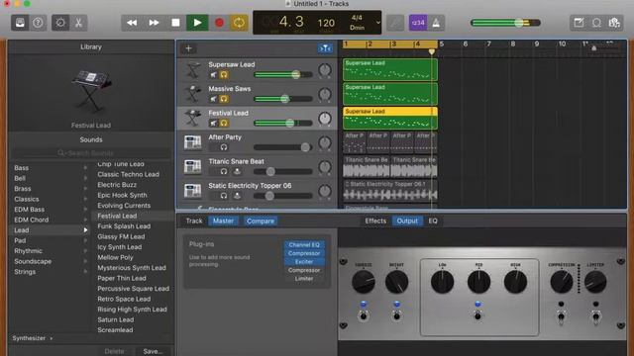The image size is (634, 356).
Task: Click the red Record button
Action: tap(219, 23)
